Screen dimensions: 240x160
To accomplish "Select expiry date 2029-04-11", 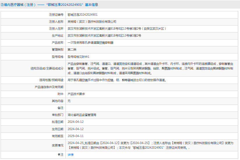I will pyautogui.click(x=76, y=136).
